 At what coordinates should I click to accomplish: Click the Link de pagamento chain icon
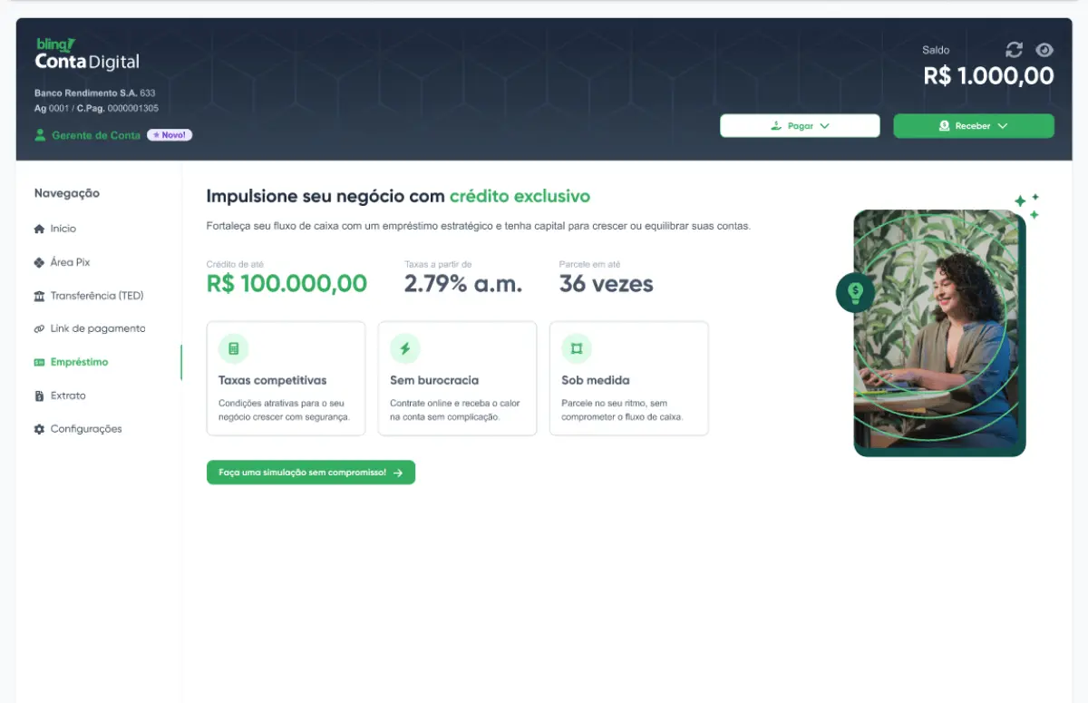click(x=39, y=328)
